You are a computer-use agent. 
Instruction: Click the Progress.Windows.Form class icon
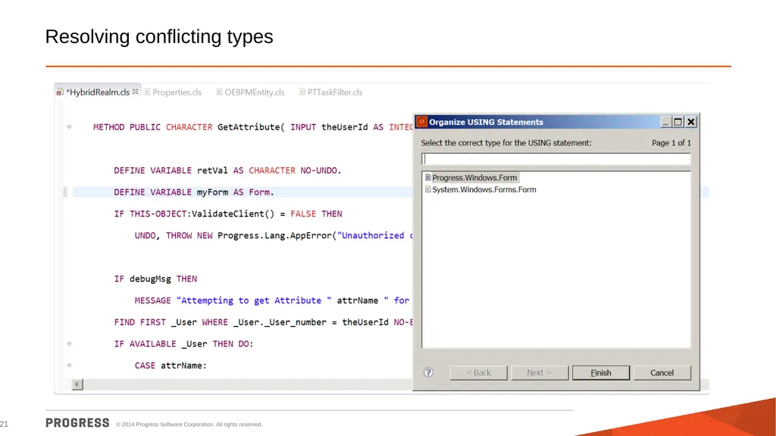[x=427, y=177]
